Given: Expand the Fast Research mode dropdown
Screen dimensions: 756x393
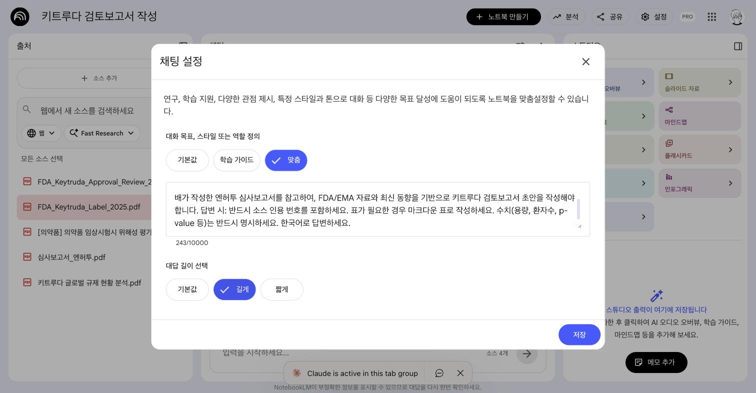Looking at the screenshot, I should 102,133.
